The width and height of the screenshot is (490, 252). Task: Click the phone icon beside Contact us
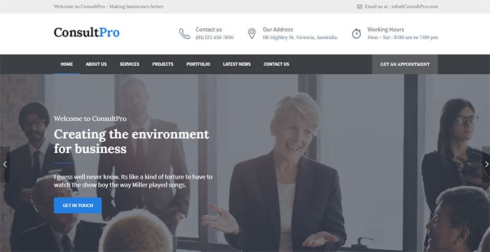(x=184, y=34)
